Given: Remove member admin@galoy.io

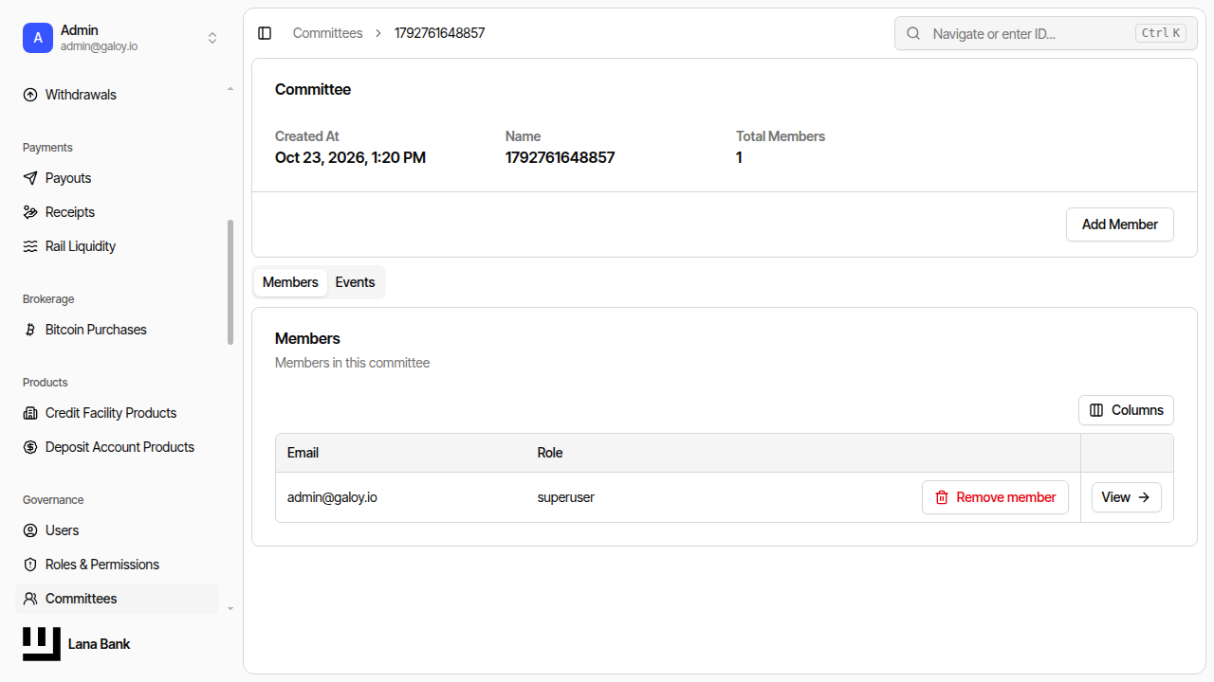Looking at the screenshot, I should [995, 497].
